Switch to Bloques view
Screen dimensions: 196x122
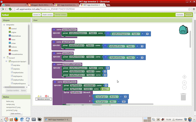click(189, 15)
